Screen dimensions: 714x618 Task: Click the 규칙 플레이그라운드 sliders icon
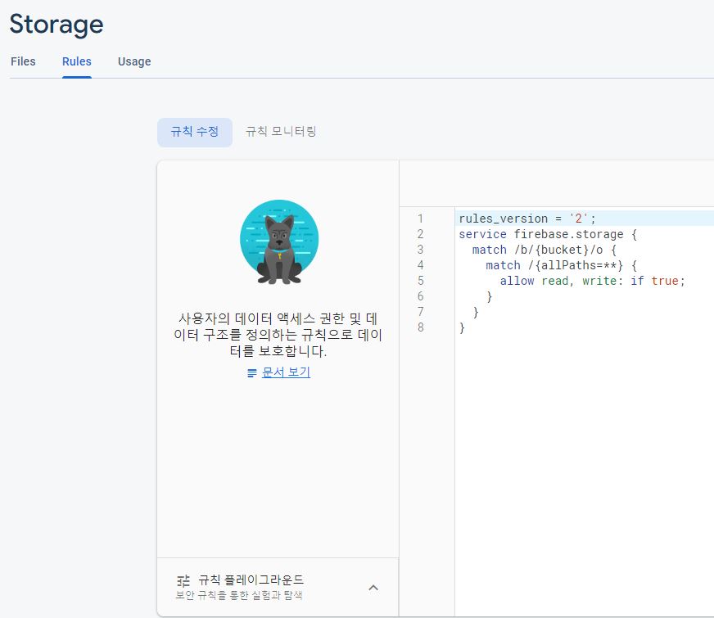pyautogui.click(x=183, y=581)
